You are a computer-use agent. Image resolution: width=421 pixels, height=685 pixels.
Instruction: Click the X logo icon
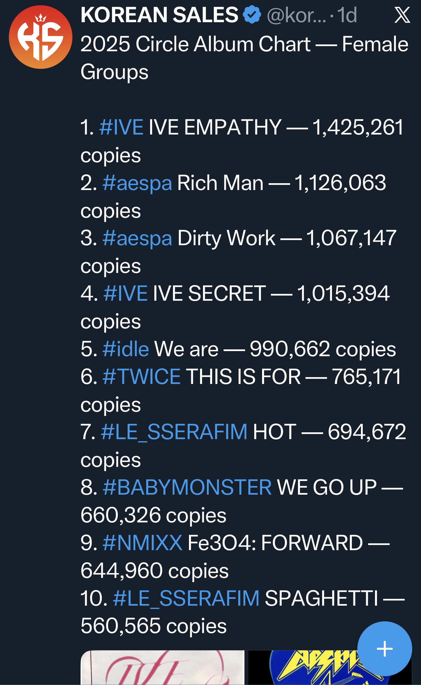[402, 15]
